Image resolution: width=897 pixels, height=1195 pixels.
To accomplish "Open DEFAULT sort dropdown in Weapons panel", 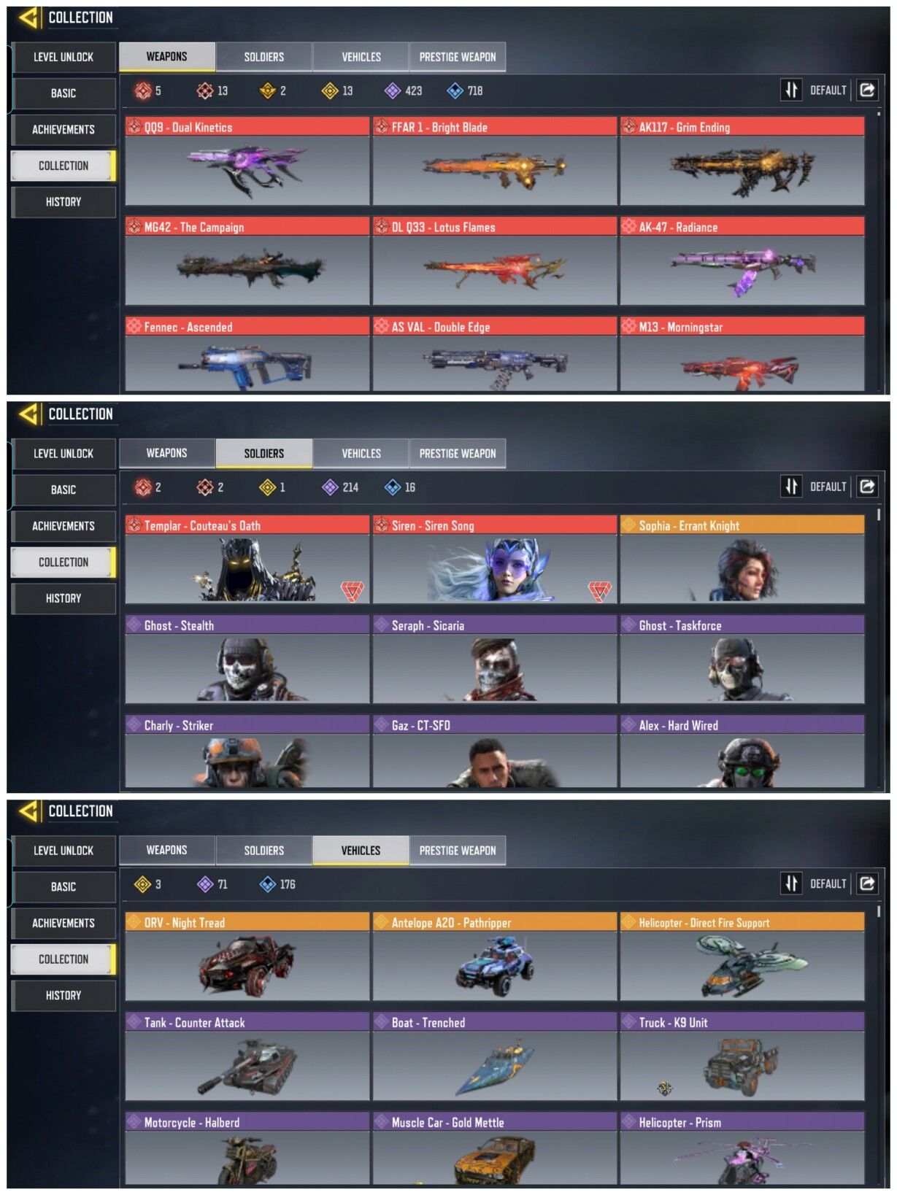I will click(828, 90).
